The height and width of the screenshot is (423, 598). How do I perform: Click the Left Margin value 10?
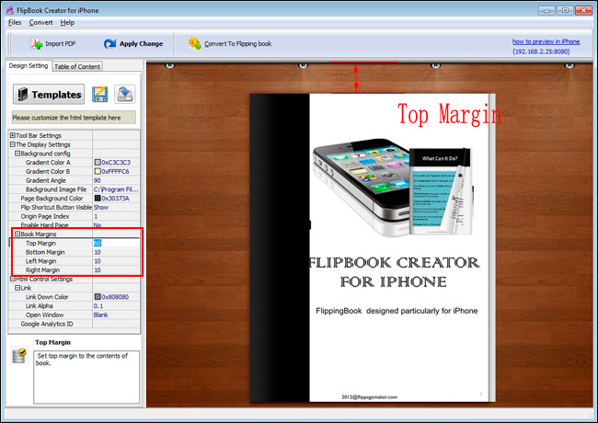click(98, 261)
